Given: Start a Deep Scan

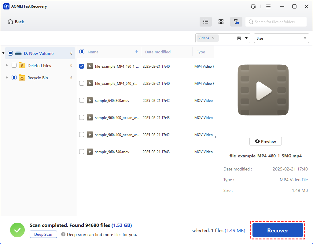Looking at the screenshot, I should (x=43, y=234).
